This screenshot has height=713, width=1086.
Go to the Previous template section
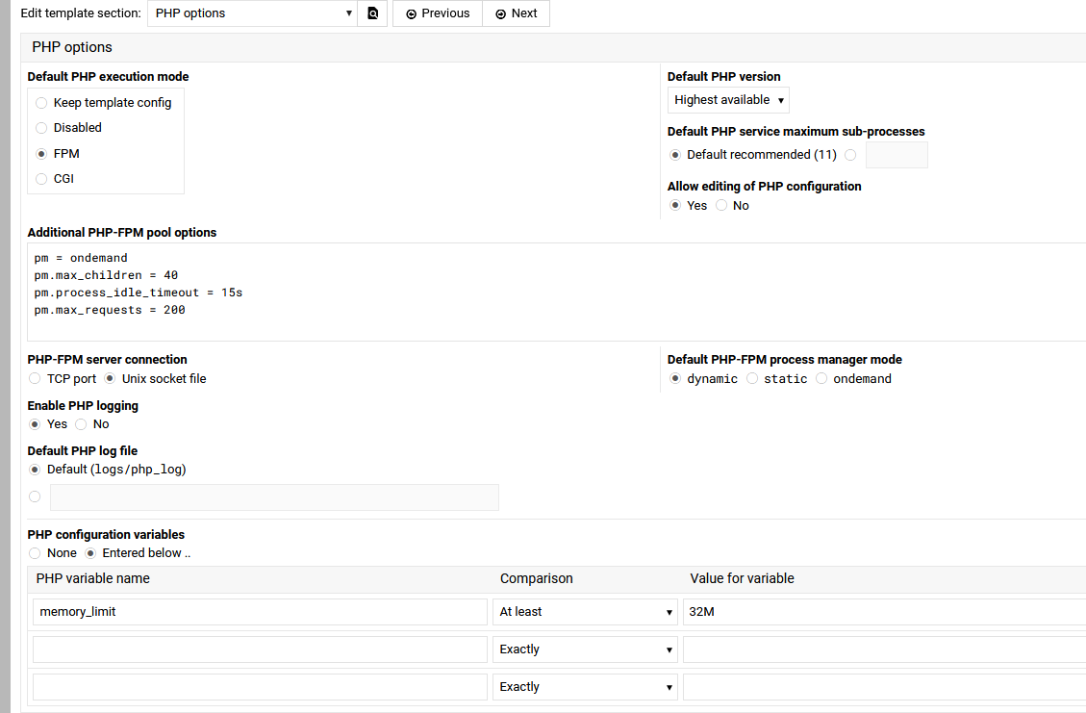(x=438, y=13)
